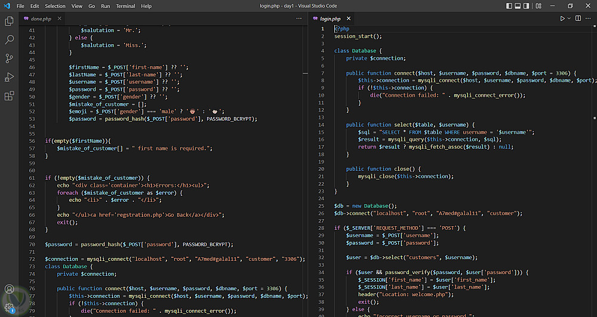The height and width of the screenshot is (317, 597).
Task: Open the Run and Debug view
Action: pos(9,77)
